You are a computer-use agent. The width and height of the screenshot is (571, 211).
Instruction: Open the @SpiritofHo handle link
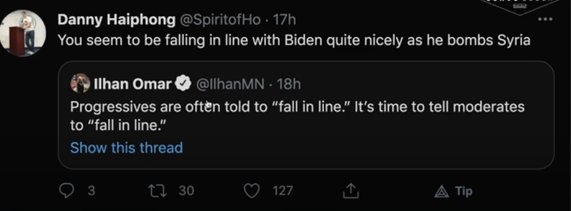pyautogui.click(x=220, y=20)
